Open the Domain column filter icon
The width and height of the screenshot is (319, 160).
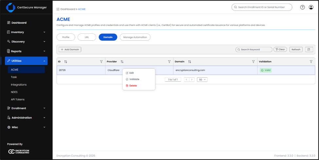coord(253,62)
